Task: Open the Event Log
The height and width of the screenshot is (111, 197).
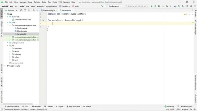Action: pos(169,106)
